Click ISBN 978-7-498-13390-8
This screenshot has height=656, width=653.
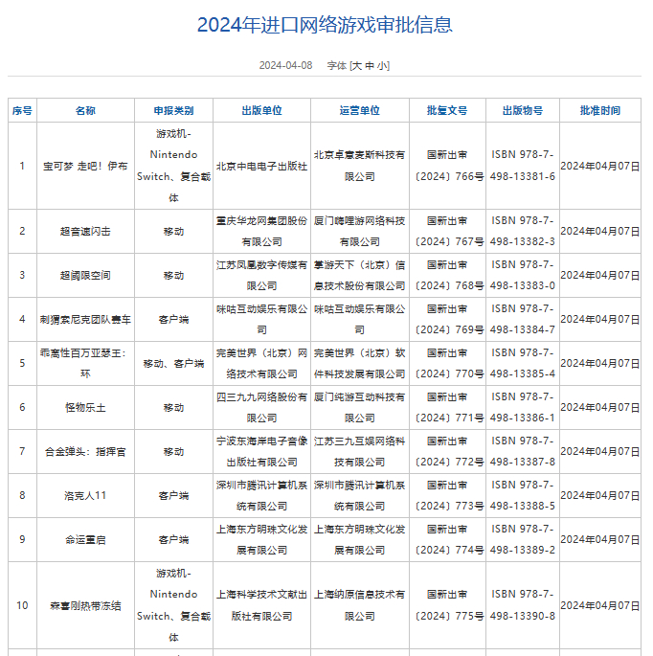523,605
